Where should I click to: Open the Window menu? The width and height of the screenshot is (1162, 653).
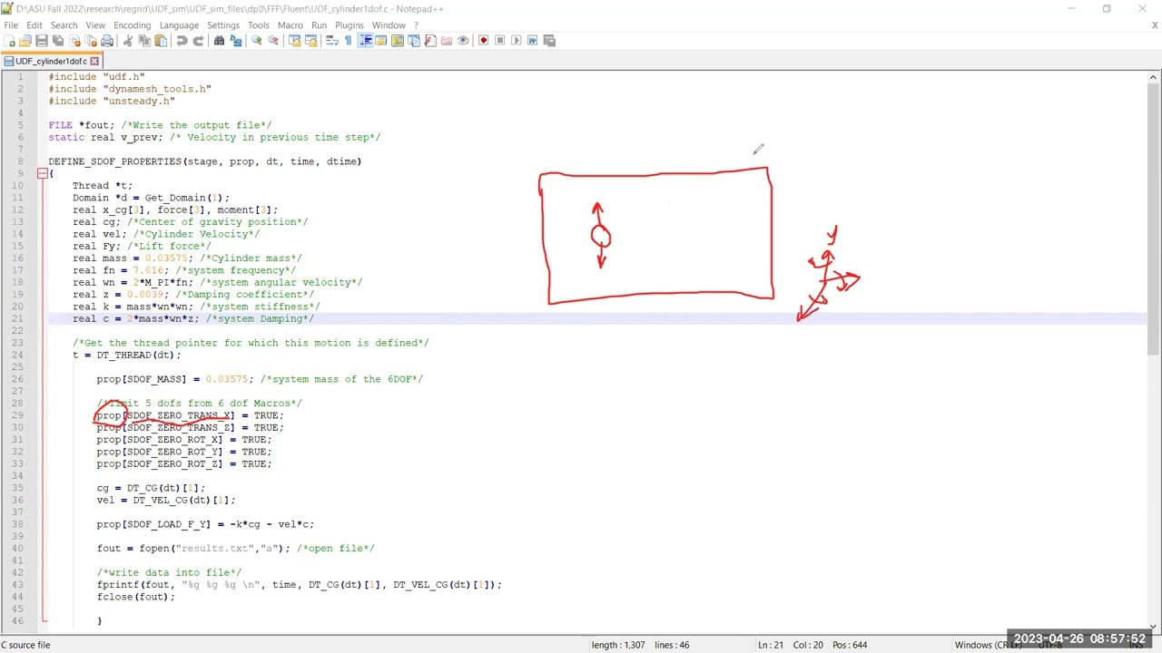pos(389,25)
